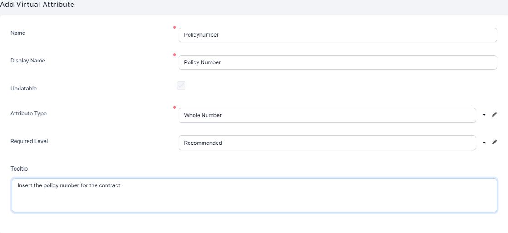Click into the Display Name text field
The image size is (508, 233).
tap(338, 62)
